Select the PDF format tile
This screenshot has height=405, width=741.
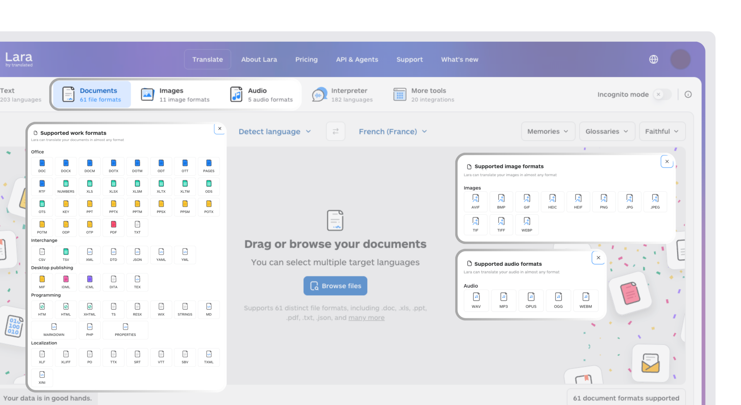point(113,228)
